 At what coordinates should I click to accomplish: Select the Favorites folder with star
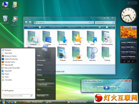[78, 38]
